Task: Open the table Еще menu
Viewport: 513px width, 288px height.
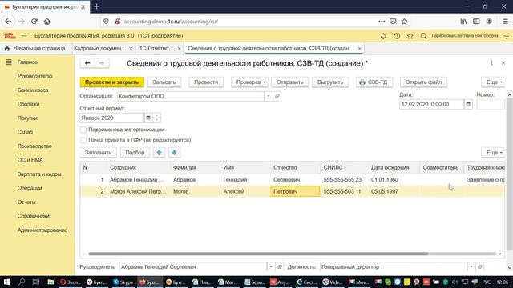Action: coord(493,153)
